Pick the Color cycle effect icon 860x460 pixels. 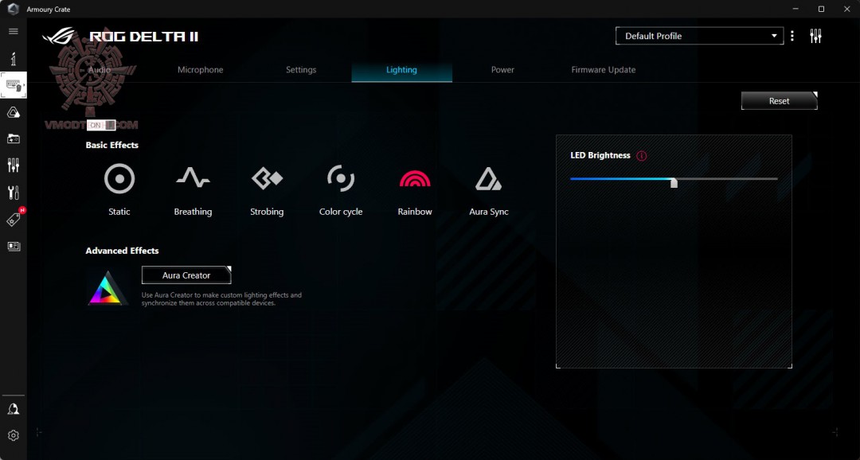(x=341, y=178)
